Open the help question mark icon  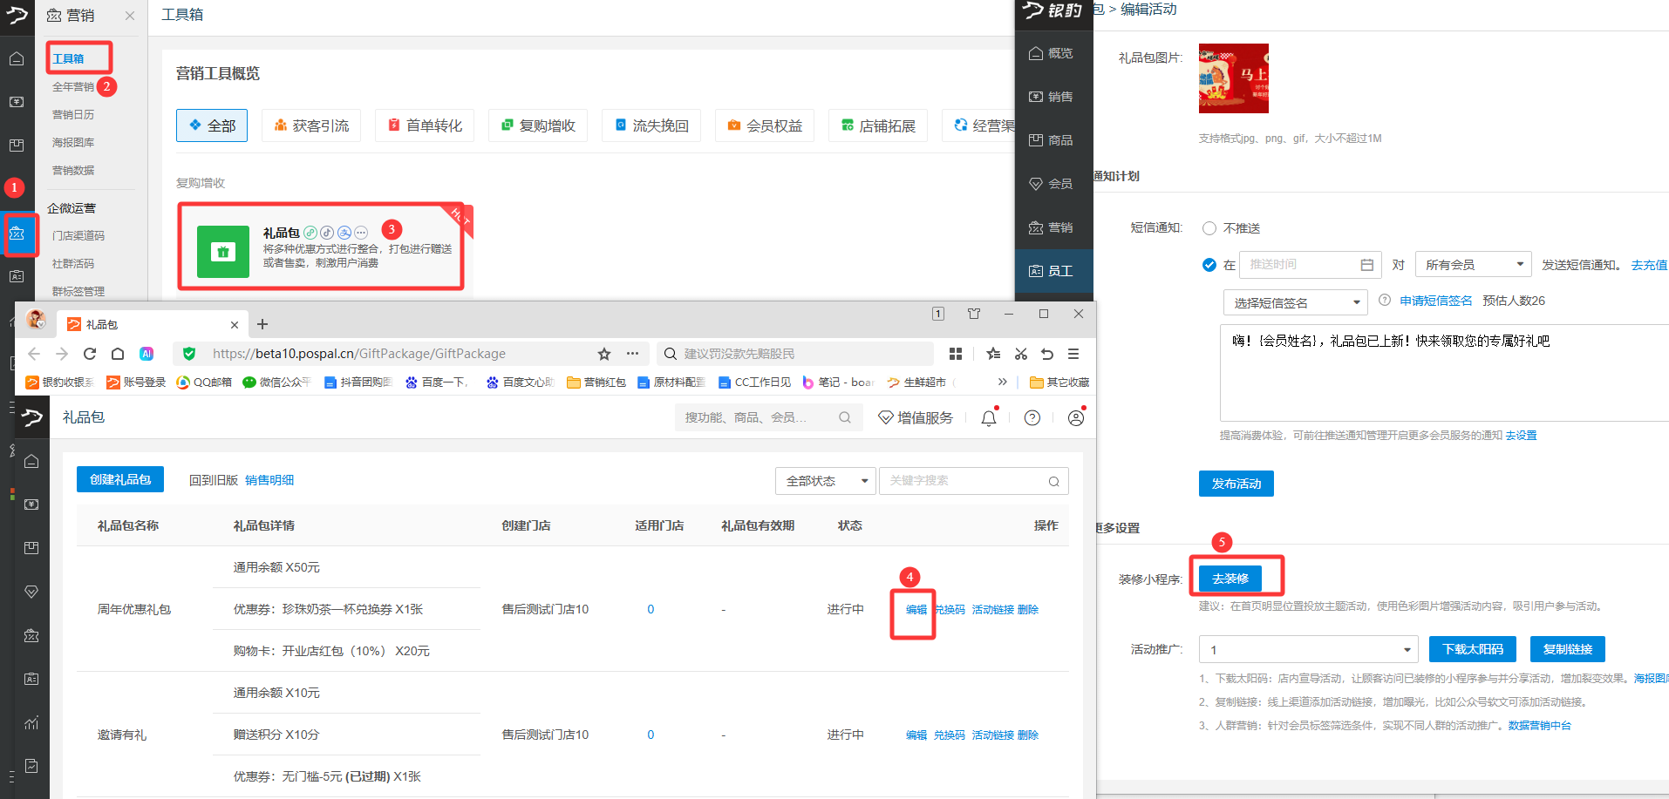coord(1032,418)
